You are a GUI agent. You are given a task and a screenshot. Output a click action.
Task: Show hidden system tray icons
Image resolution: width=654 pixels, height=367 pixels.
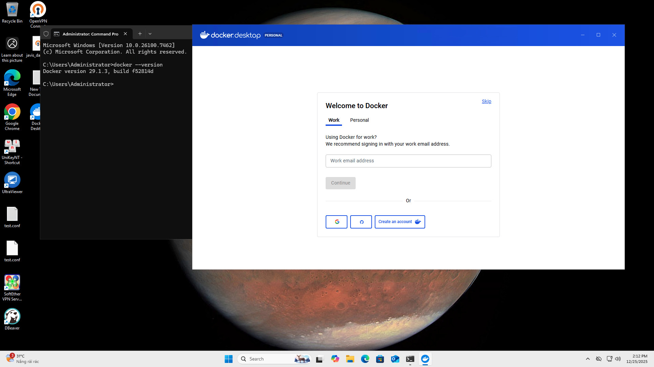588,359
